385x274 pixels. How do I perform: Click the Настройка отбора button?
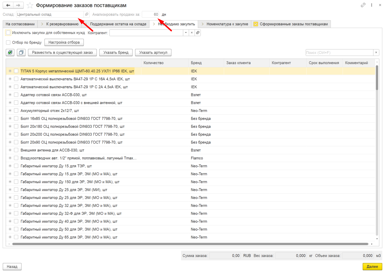point(64,42)
